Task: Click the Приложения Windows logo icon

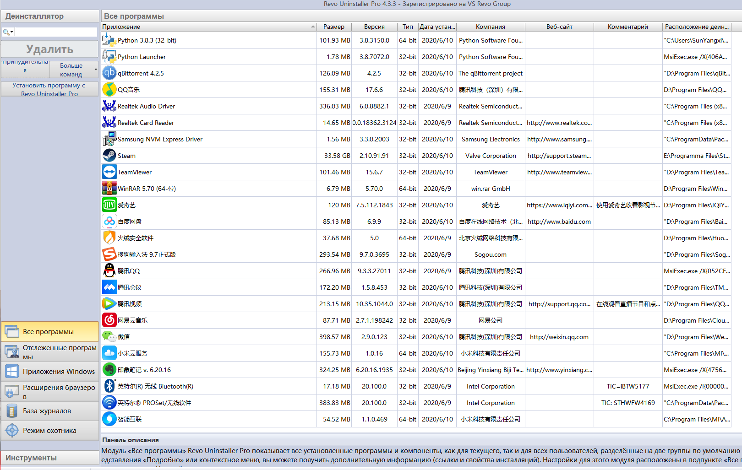Action: (12, 372)
